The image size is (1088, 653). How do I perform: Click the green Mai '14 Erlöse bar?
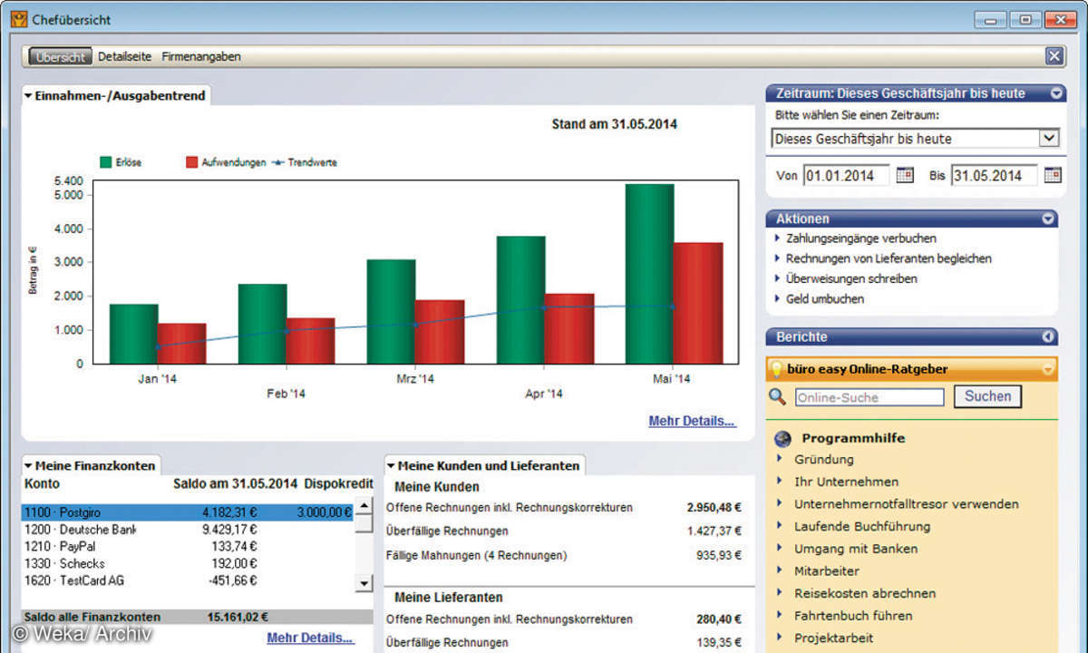click(x=649, y=274)
